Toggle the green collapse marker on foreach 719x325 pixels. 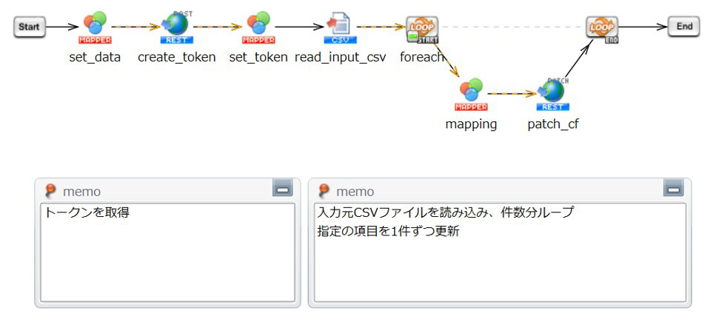click(412, 36)
